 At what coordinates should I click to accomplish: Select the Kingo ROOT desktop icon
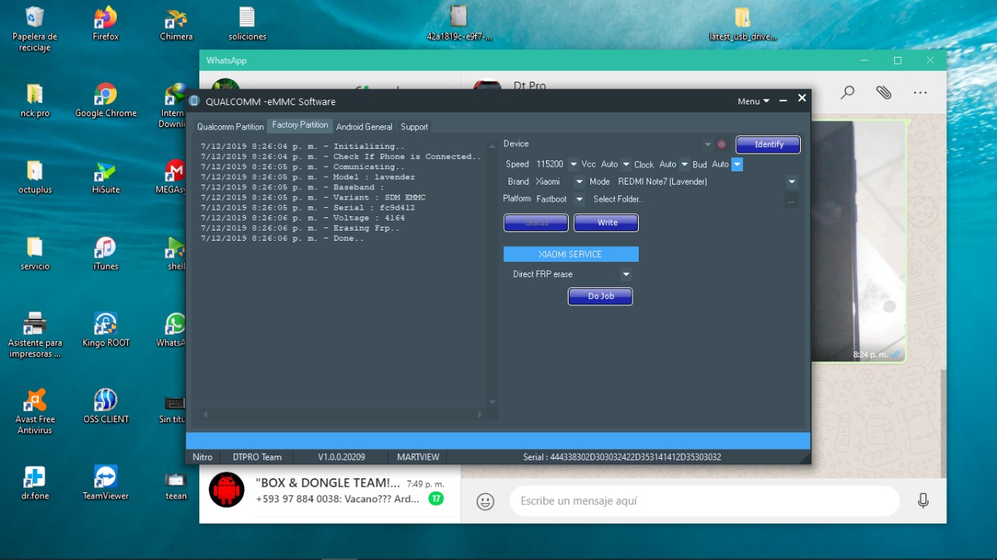(105, 329)
